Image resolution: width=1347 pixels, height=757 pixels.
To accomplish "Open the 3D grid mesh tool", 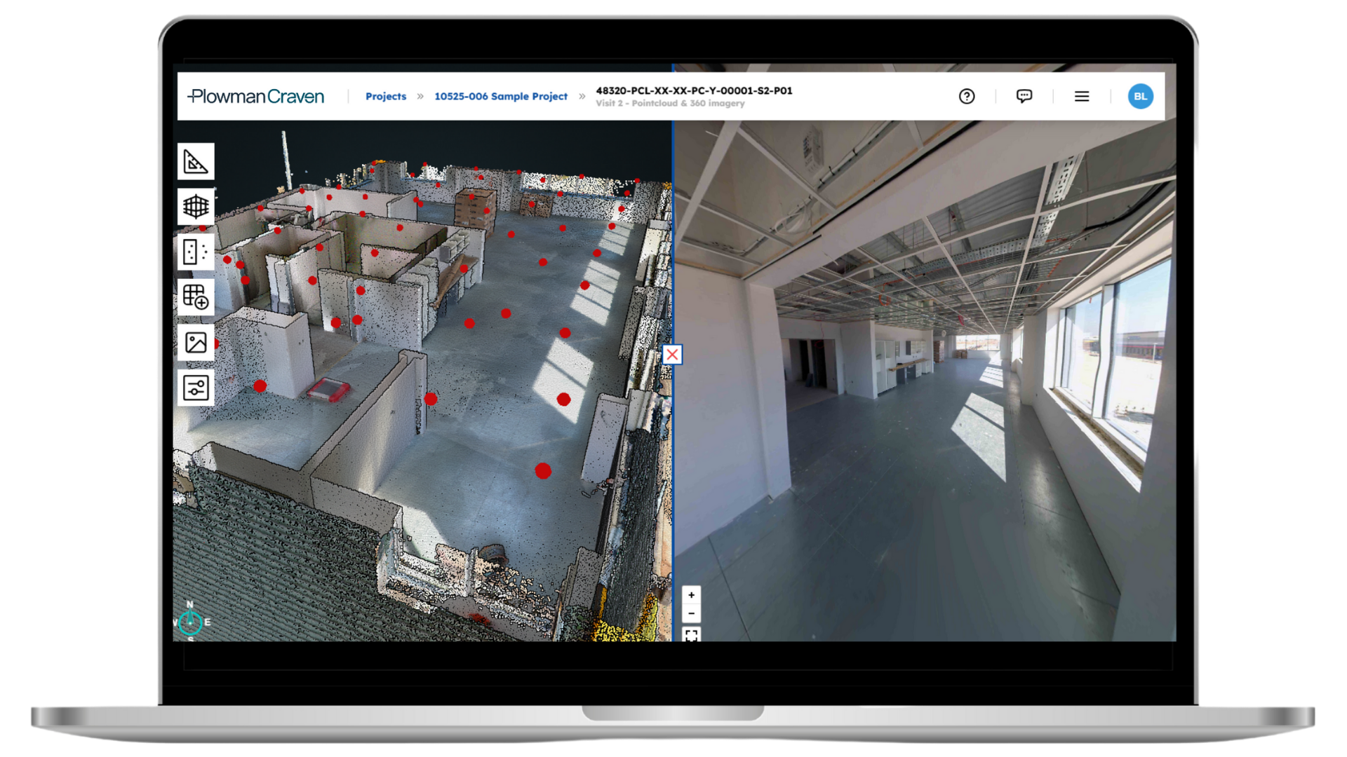I will (196, 207).
